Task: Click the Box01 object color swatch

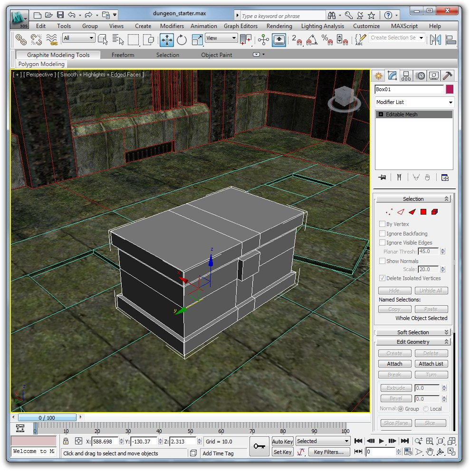Action: pyautogui.click(x=449, y=89)
